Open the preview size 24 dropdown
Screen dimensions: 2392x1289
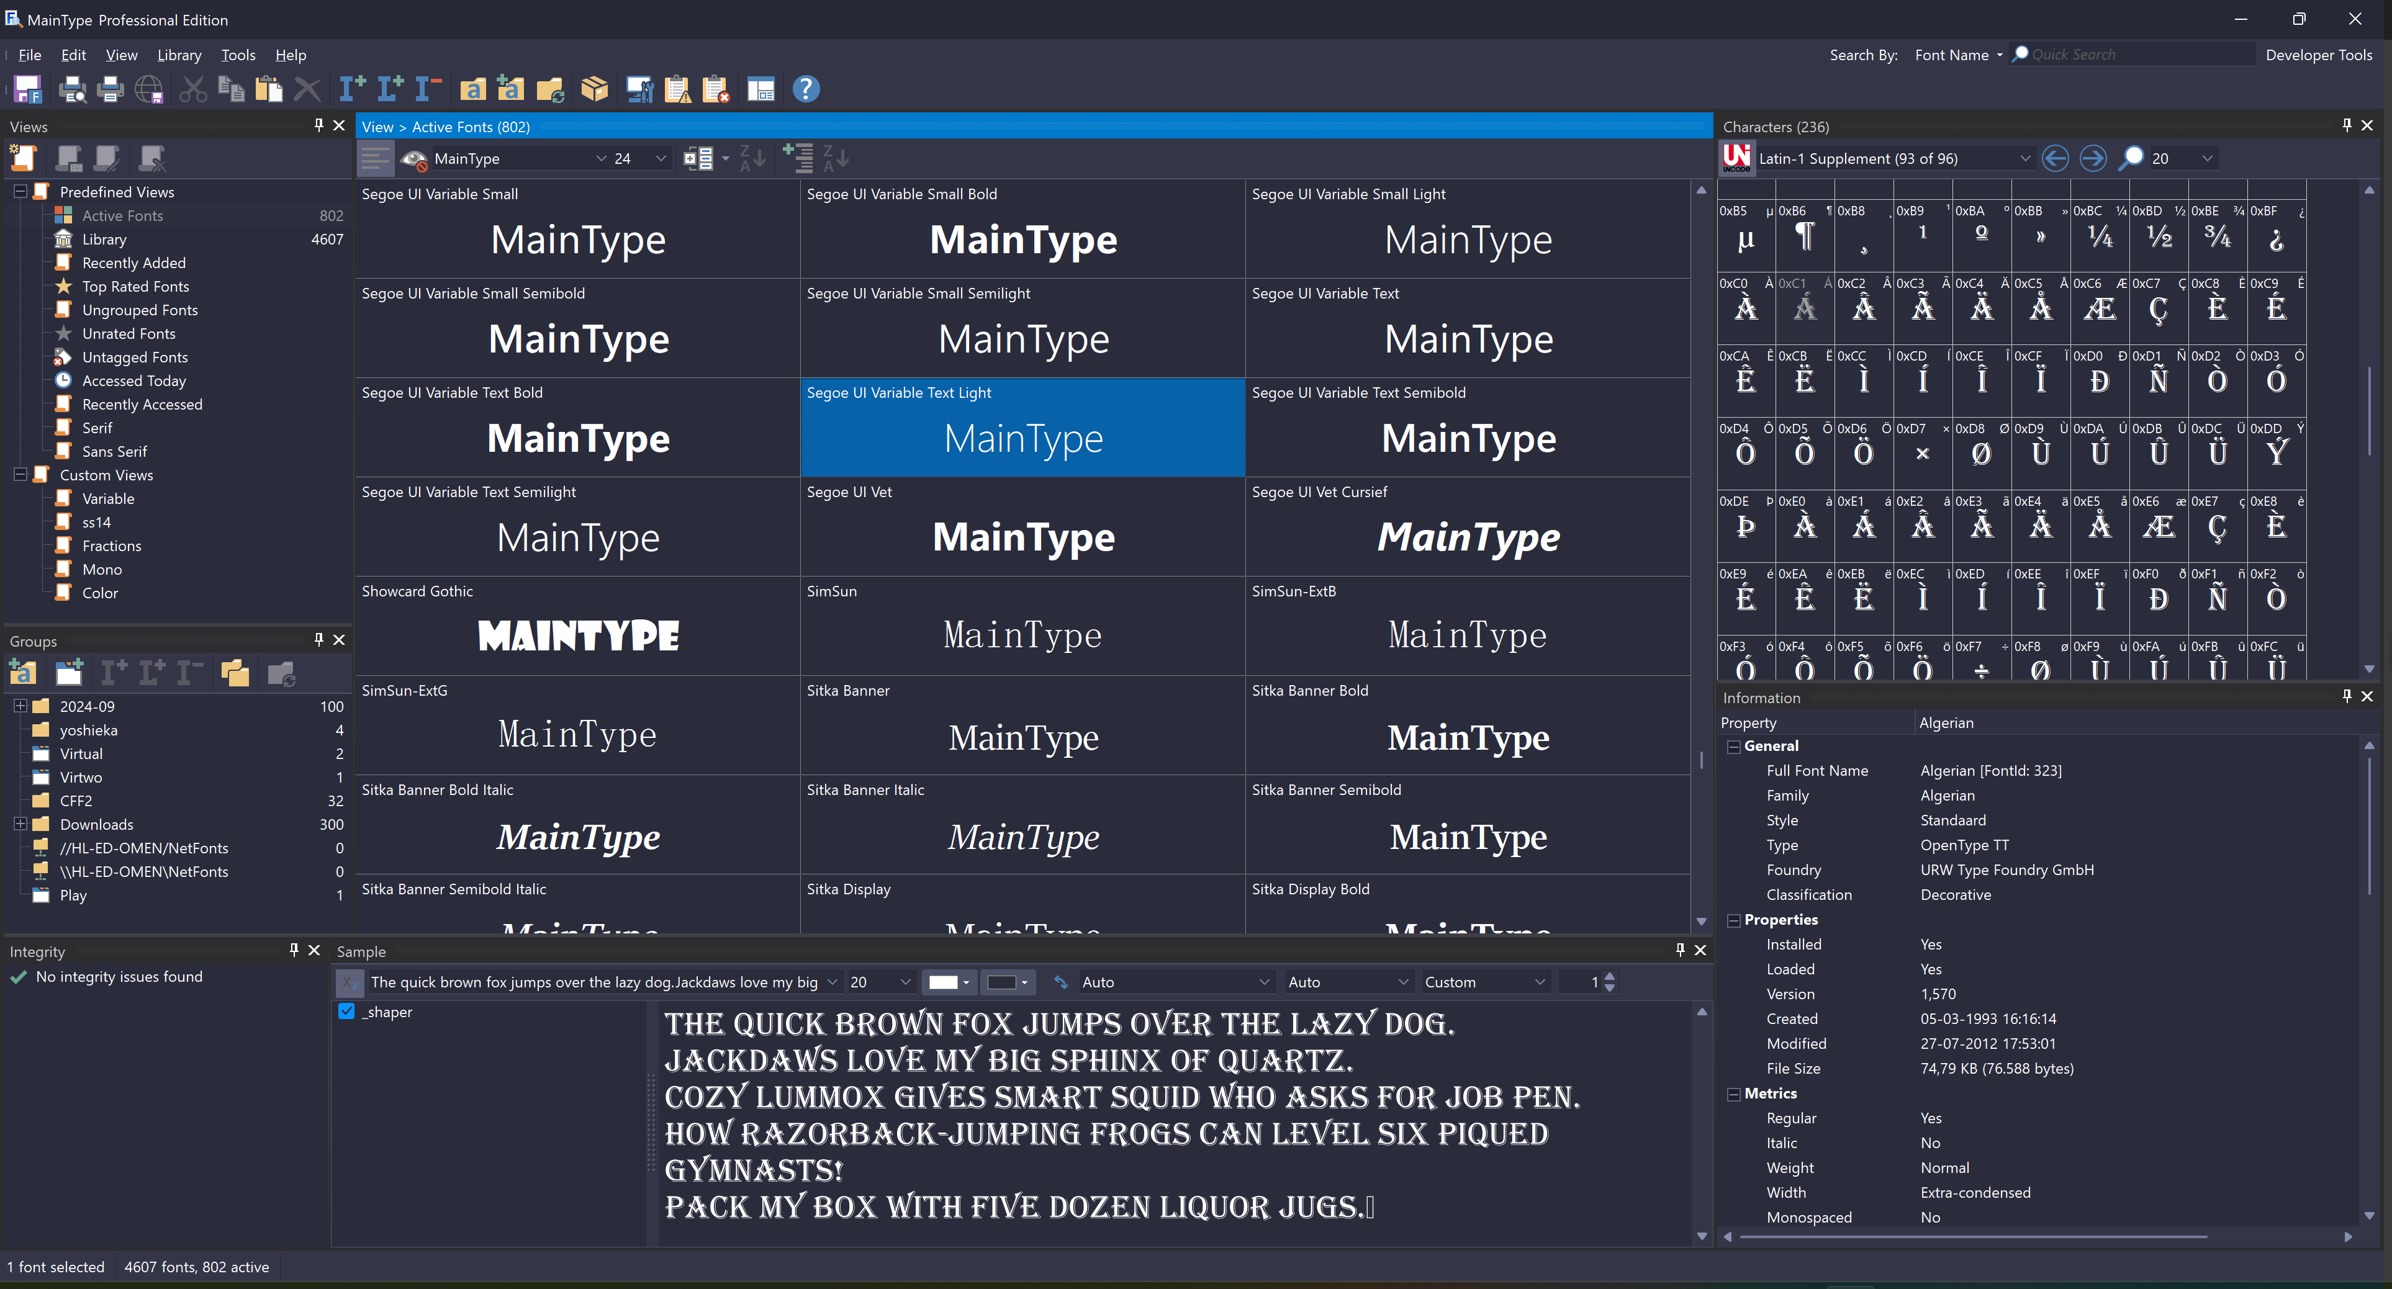pos(660,159)
